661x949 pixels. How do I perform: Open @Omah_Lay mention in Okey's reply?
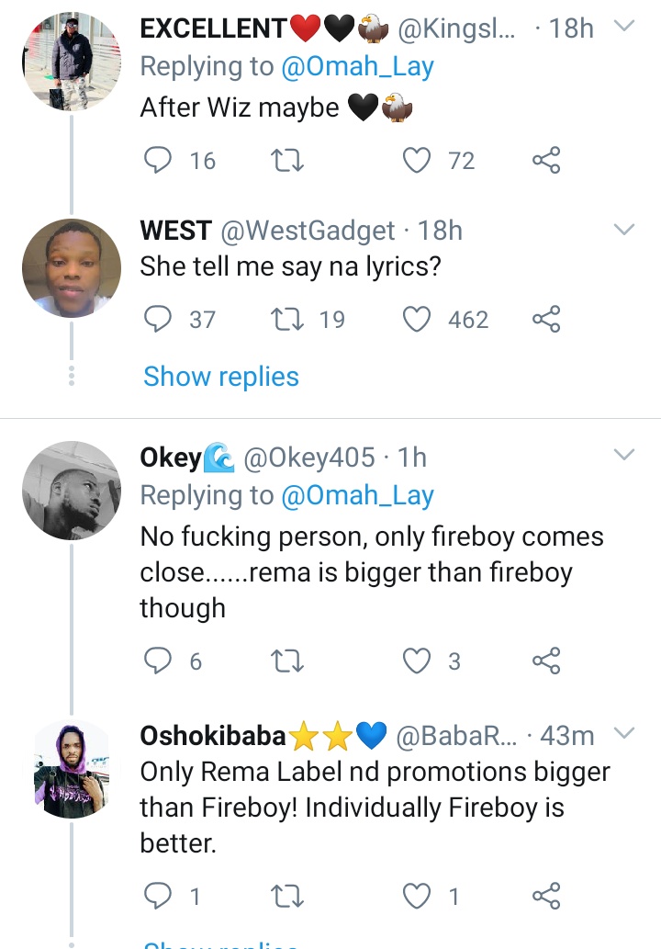point(358,496)
